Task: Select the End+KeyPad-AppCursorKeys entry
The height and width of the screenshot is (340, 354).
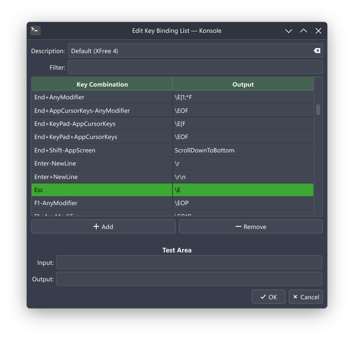Action: (x=102, y=123)
